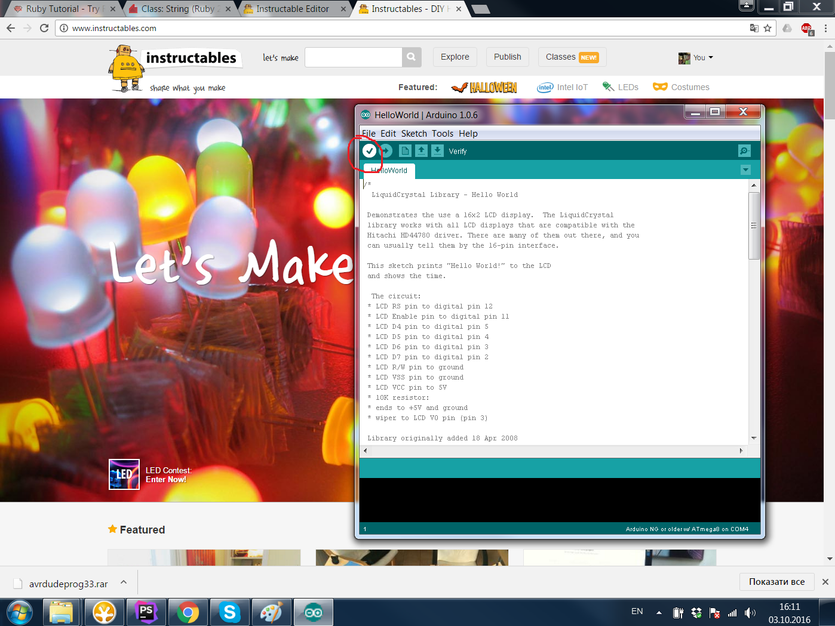Switch to the Instructable Editor browser tab
835x626 pixels.
[293, 9]
